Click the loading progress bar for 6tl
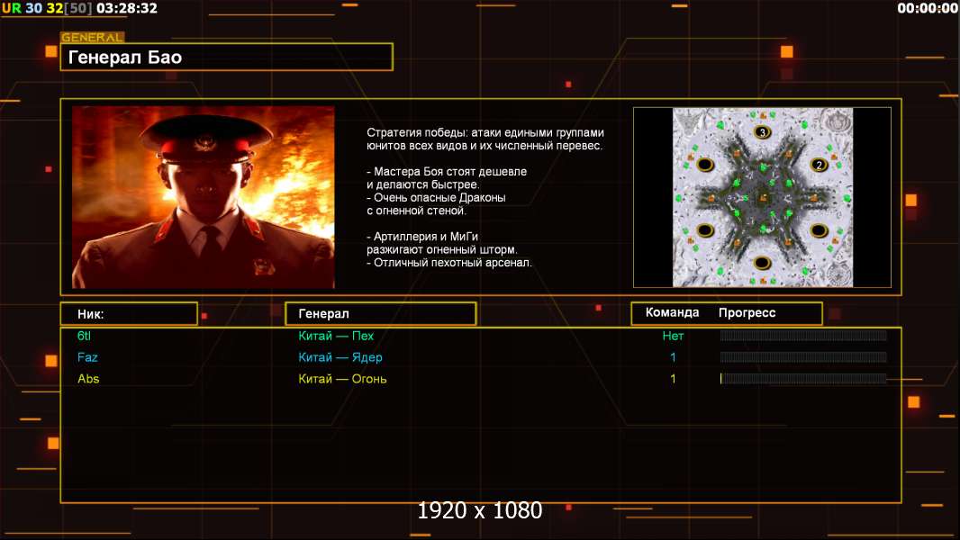The width and height of the screenshot is (960, 540). tap(803, 335)
